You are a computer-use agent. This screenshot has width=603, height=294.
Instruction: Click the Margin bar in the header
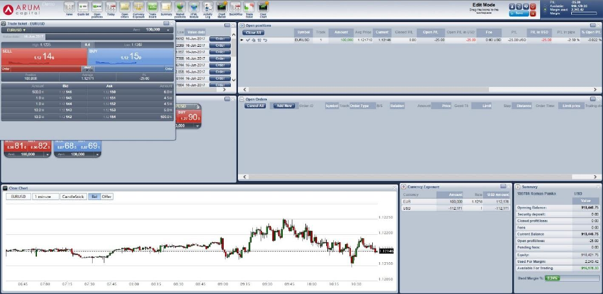[584, 14]
